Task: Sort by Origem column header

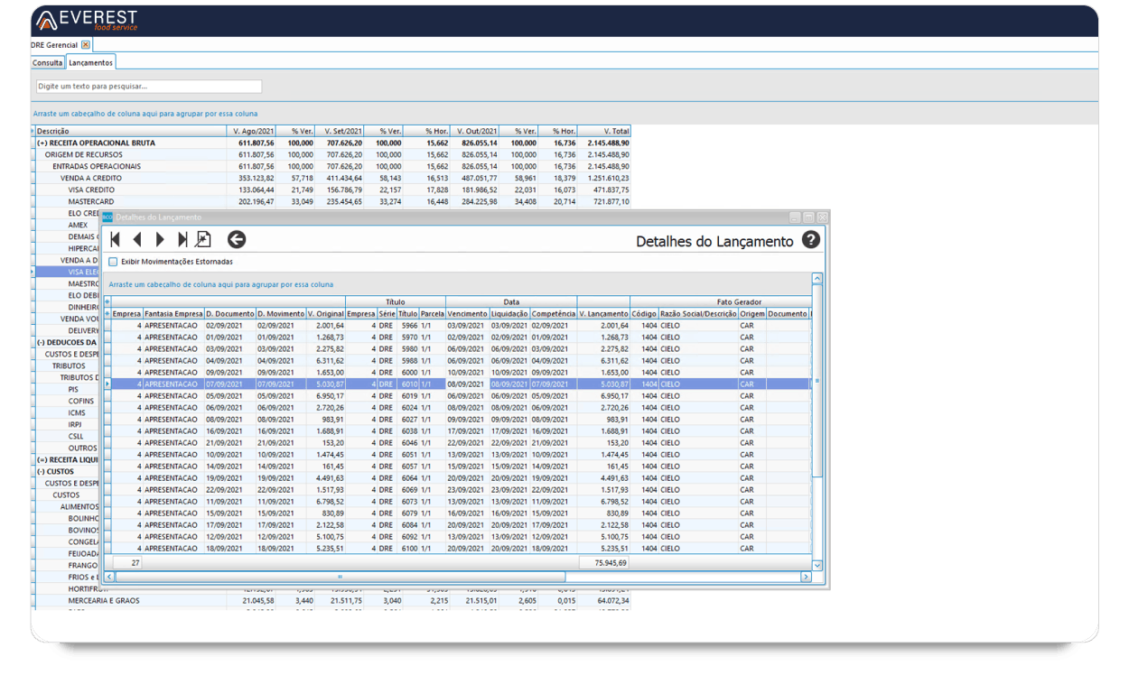Action: [752, 314]
